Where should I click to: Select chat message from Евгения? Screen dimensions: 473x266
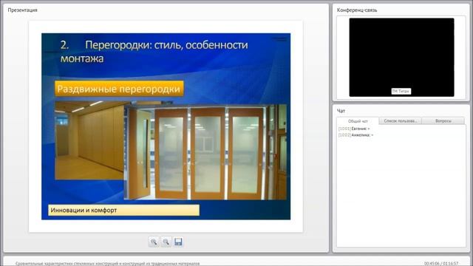click(354, 129)
